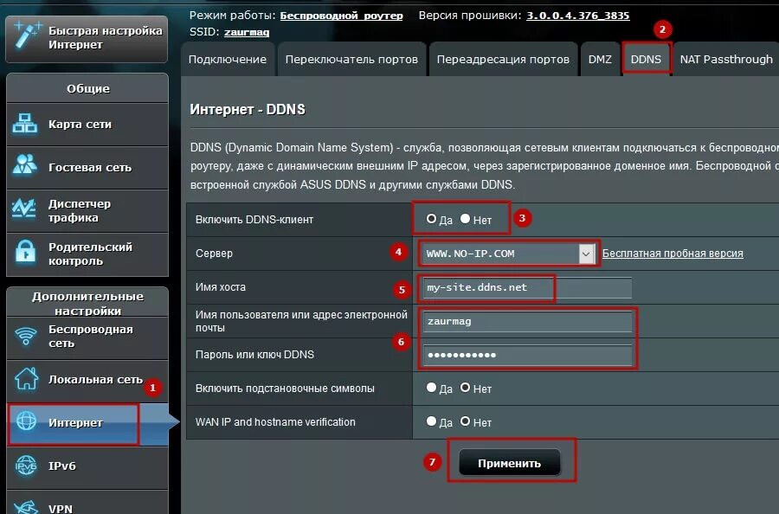This screenshot has height=514, width=779.
Task: Select Нет for подстановочные символы
Action: [x=465, y=388]
